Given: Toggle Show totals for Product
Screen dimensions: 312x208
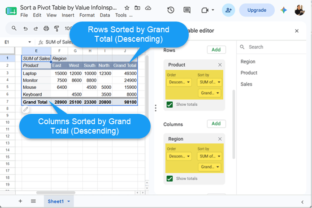Looking at the screenshot, I should pyautogui.click(x=170, y=104).
